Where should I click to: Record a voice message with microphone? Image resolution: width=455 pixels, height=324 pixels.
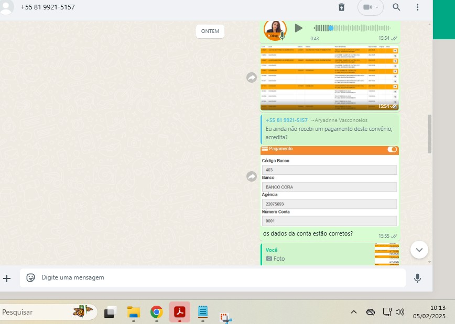(417, 278)
